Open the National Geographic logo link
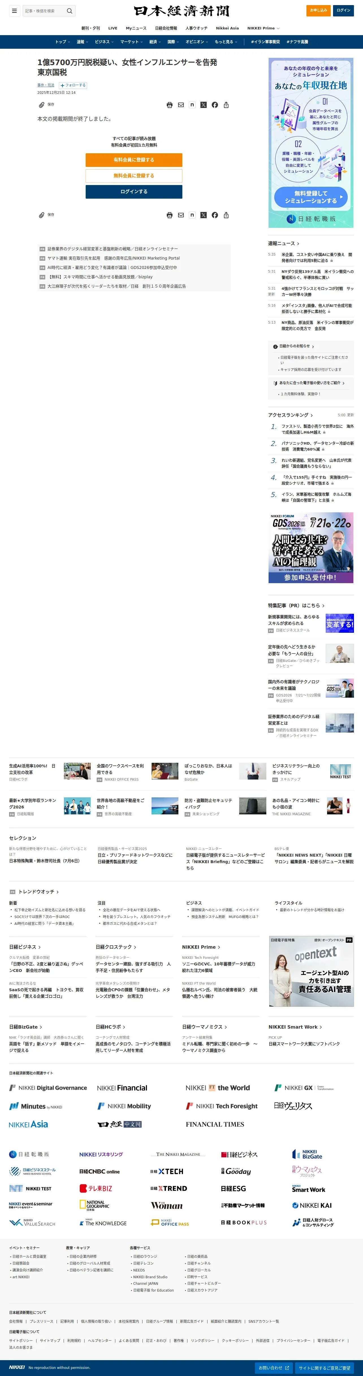This screenshot has height=1376, width=363. point(94,1206)
